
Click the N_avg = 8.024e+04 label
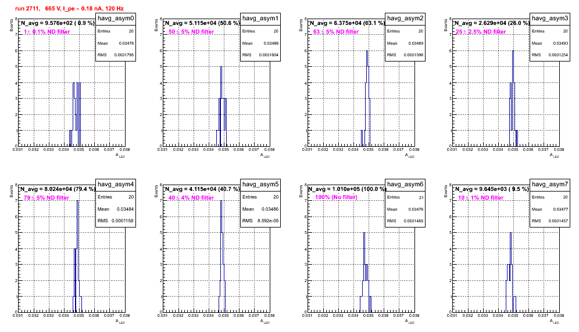click(58, 189)
